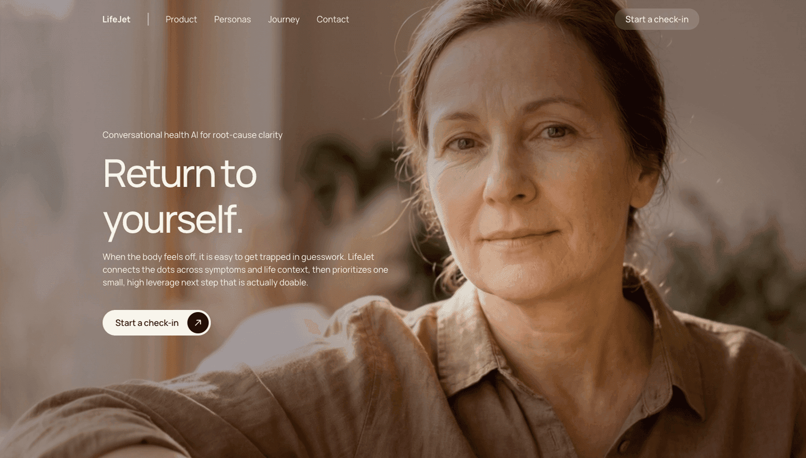Screen dimensions: 806x458
Task: Click the paragraph starting 'When the body feels off'
Action: (245, 269)
